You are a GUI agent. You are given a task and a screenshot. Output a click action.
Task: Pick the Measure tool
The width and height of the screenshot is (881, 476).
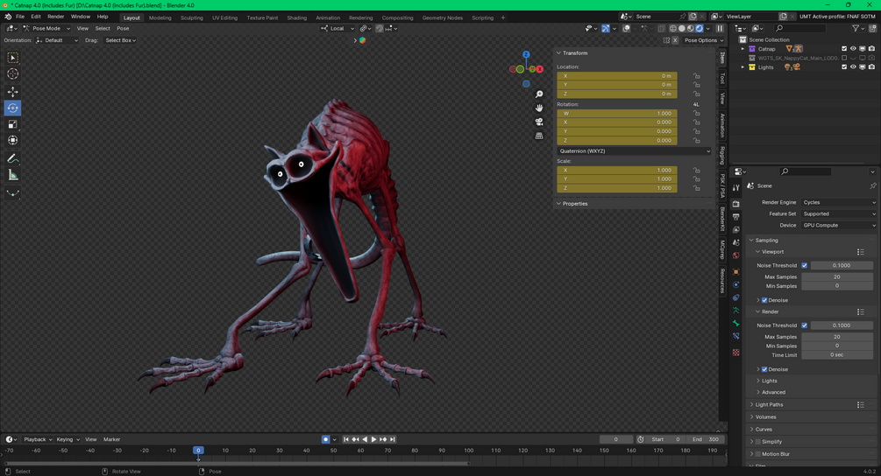[13, 175]
